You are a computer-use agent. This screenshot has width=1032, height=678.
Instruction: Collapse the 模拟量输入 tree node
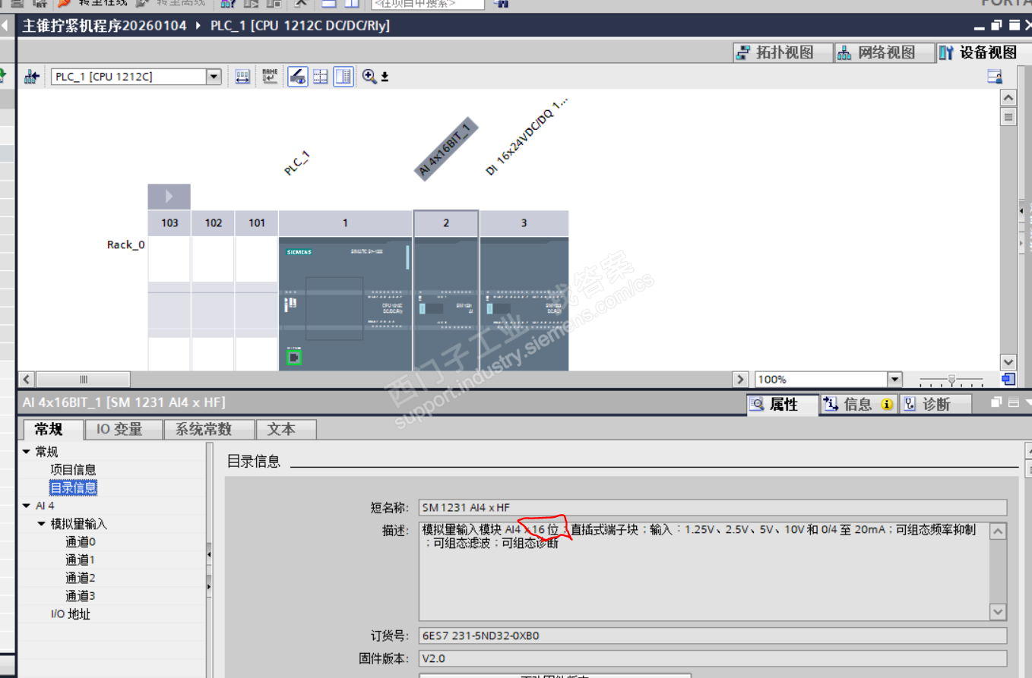pyautogui.click(x=42, y=524)
